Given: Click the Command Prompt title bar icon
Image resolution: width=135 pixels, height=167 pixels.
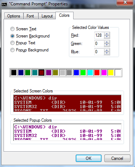Looking at the screenshot, I should (4, 4).
